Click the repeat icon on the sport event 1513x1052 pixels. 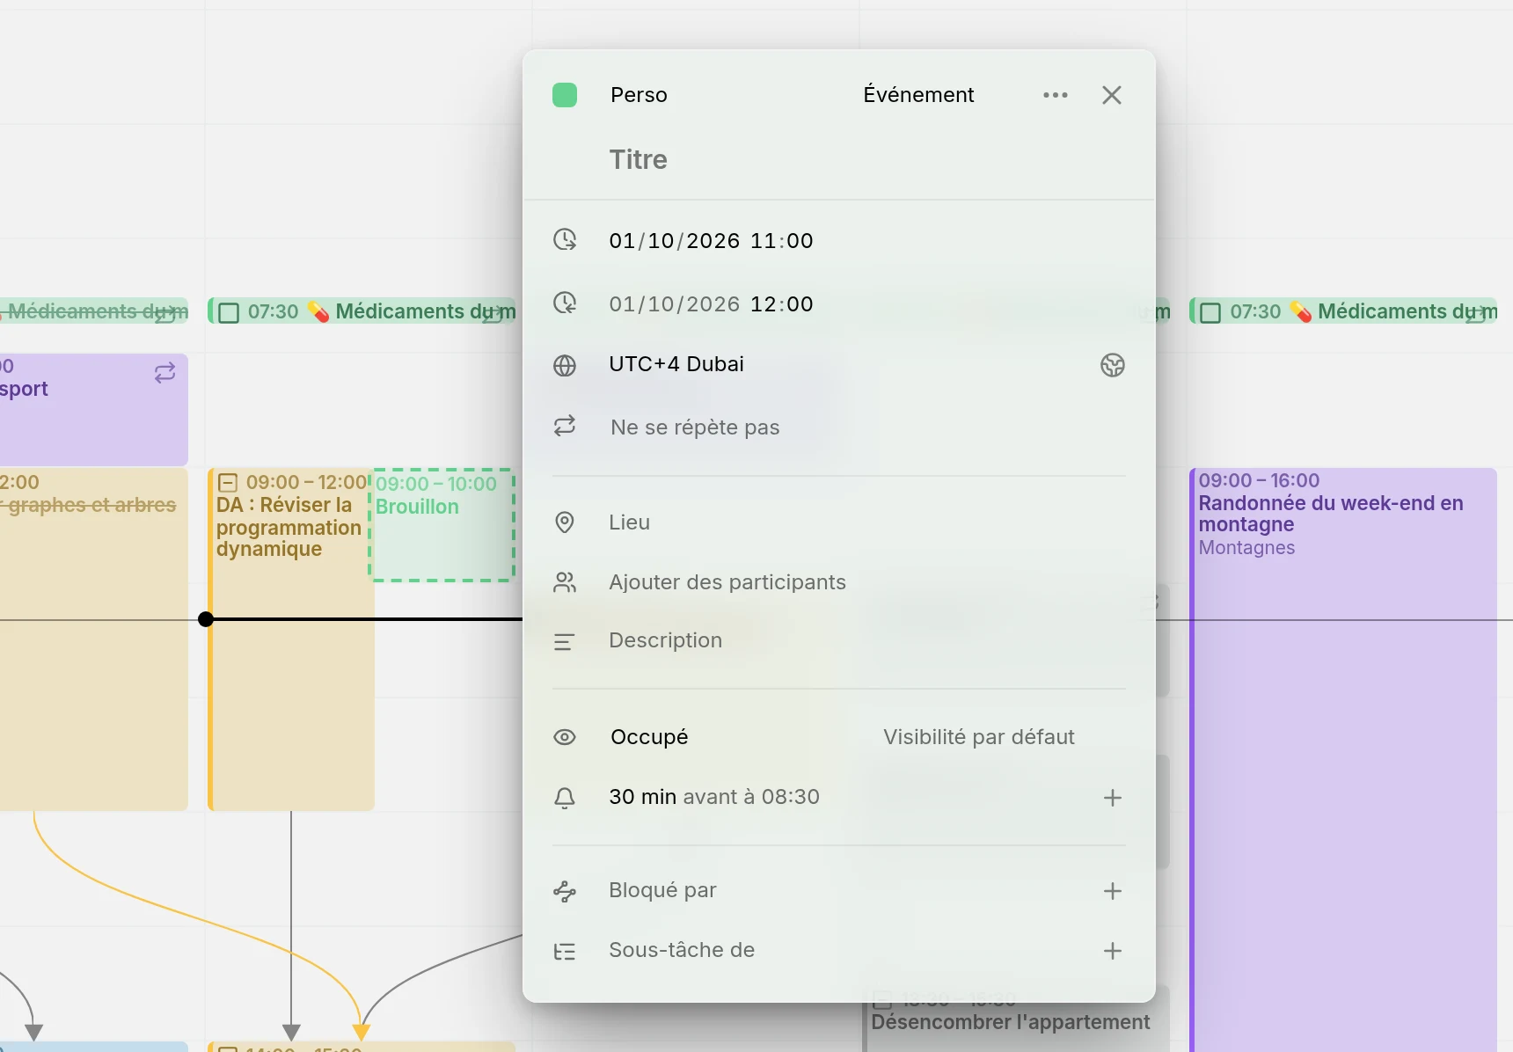pyautogui.click(x=165, y=373)
